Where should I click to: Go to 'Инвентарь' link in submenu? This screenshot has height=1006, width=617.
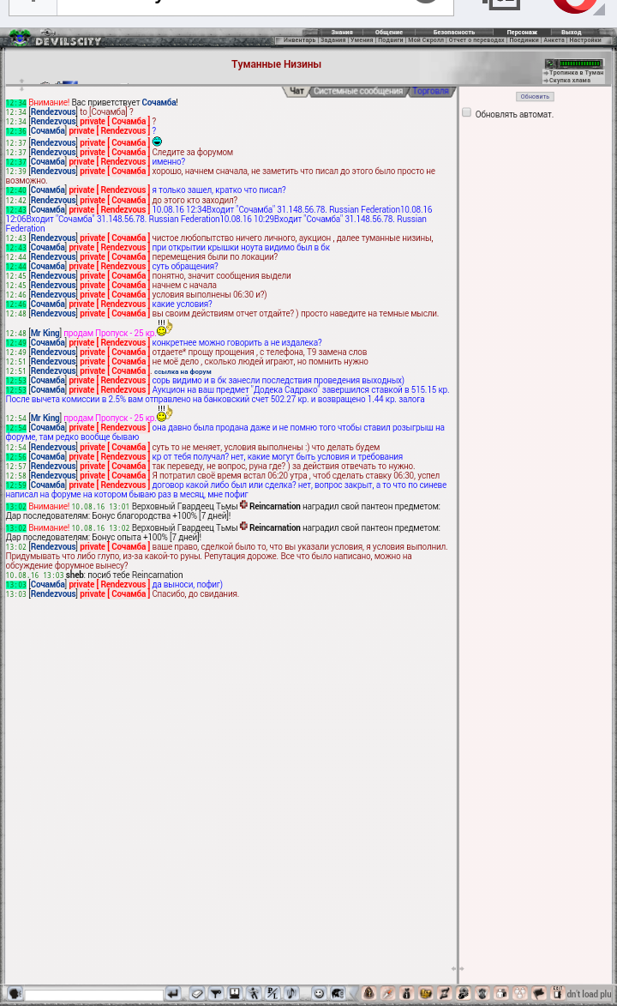point(299,40)
